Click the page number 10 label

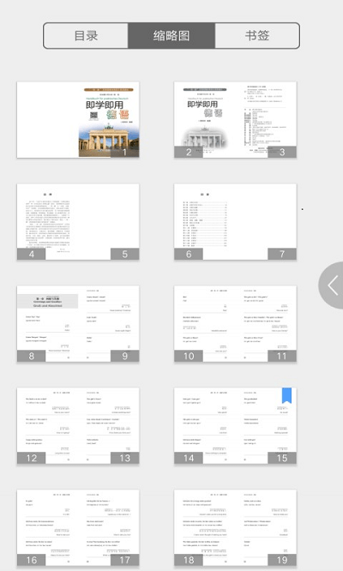pos(189,356)
